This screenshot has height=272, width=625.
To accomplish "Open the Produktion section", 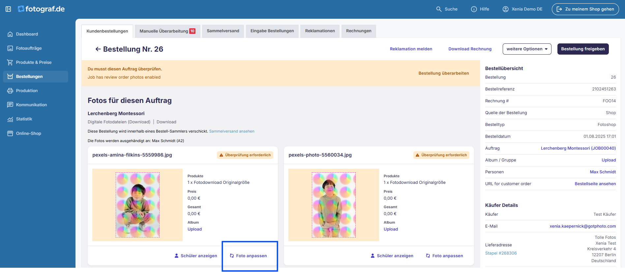I will pyautogui.click(x=27, y=90).
